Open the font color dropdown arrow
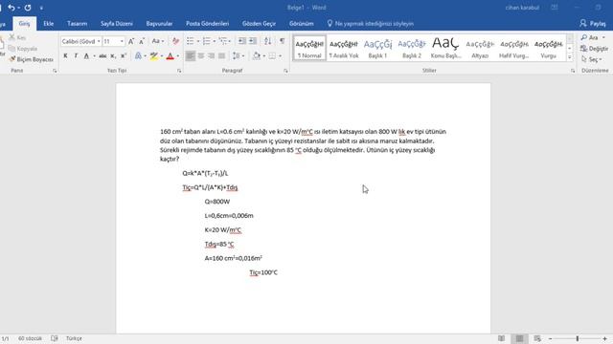The height and width of the screenshot is (344, 613). (x=178, y=56)
